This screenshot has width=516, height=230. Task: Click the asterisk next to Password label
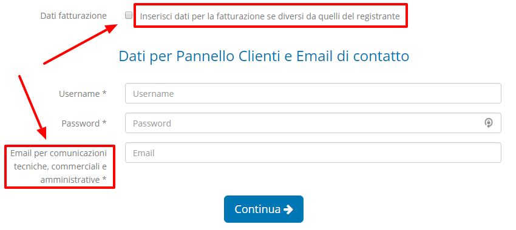pos(104,123)
